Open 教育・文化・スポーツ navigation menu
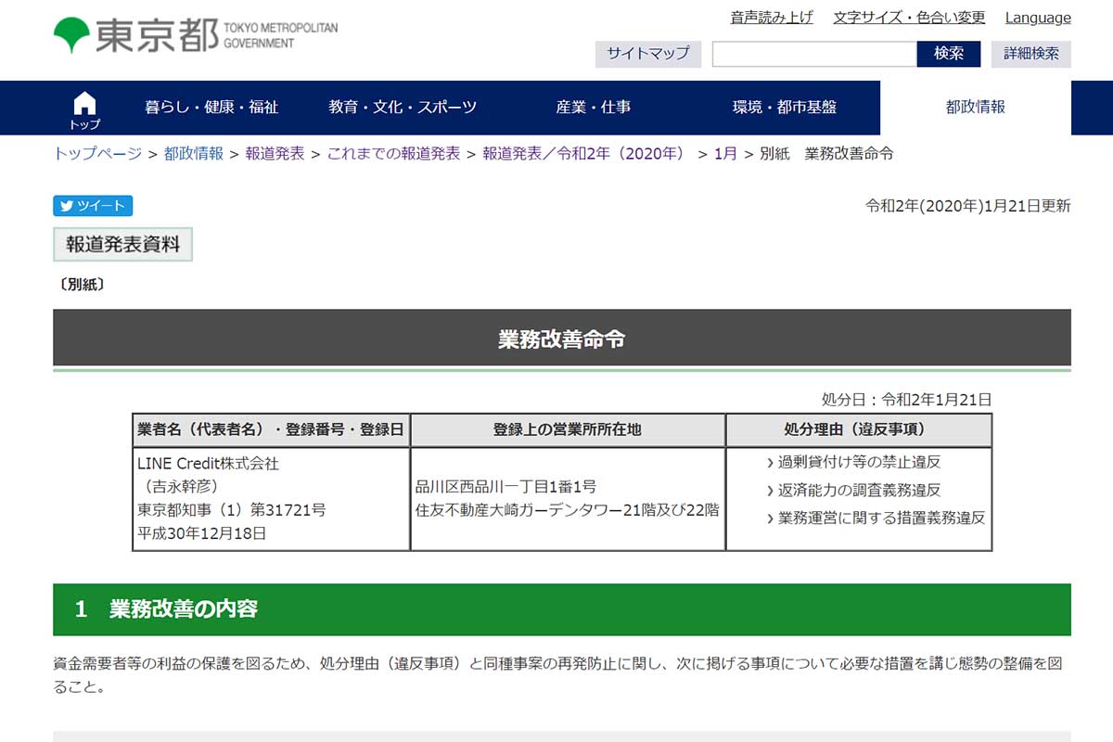Image resolution: width=1113 pixels, height=742 pixels. (x=403, y=108)
